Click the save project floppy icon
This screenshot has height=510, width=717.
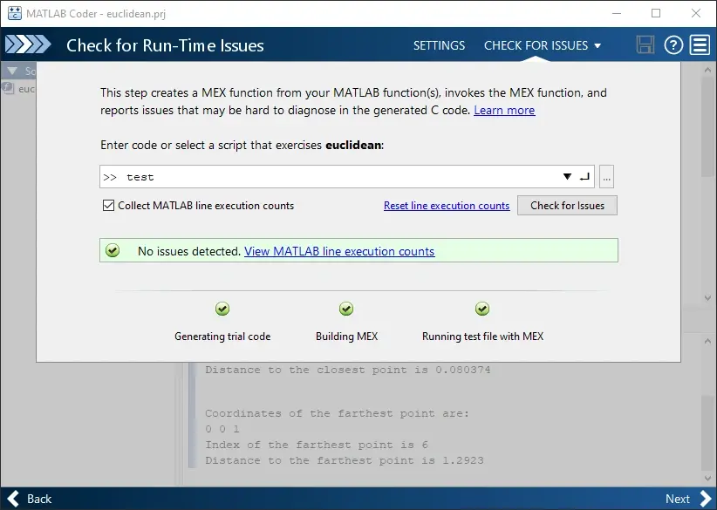[x=645, y=44]
